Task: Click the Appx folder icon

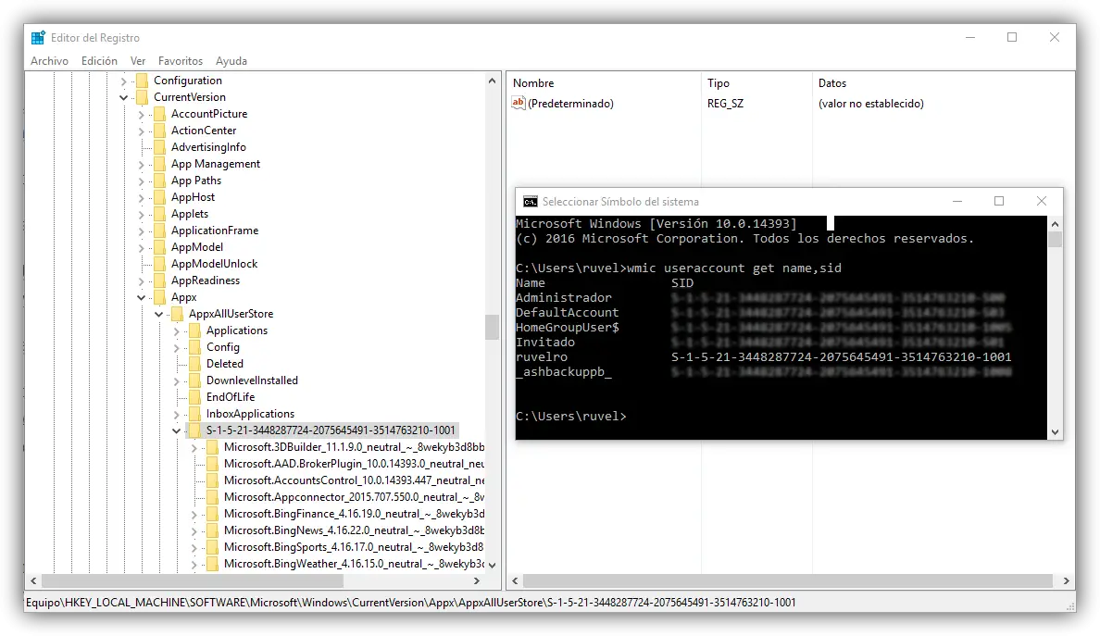Action: (159, 297)
